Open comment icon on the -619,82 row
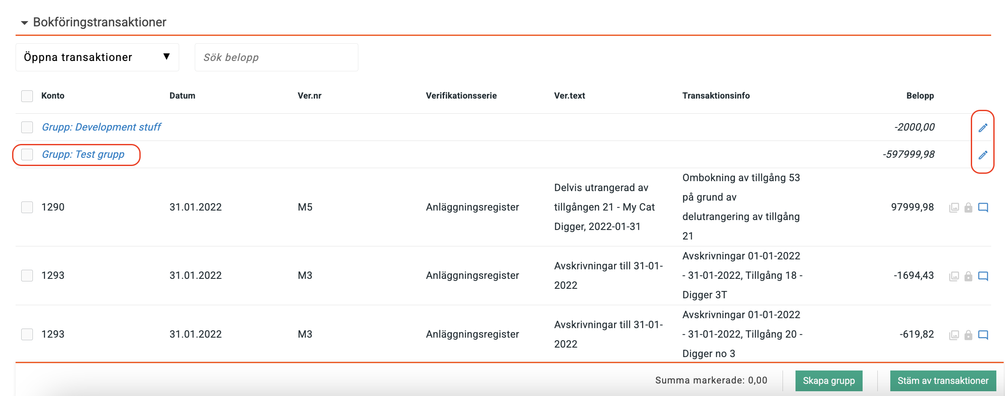The height and width of the screenshot is (396, 1005). point(983,335)
